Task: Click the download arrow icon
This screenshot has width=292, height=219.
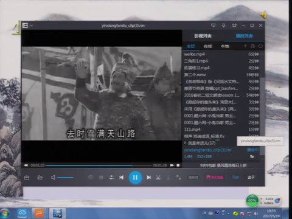Action: coord(168,178)
